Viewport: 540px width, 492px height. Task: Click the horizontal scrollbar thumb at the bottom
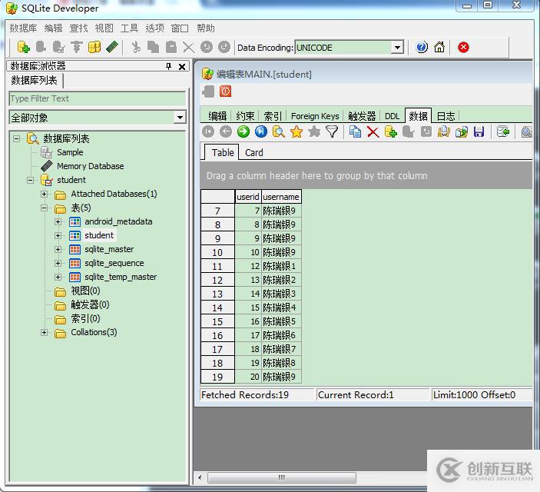282,477
